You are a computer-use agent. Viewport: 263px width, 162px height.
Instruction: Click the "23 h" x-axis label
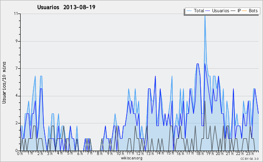click(249, 153)
